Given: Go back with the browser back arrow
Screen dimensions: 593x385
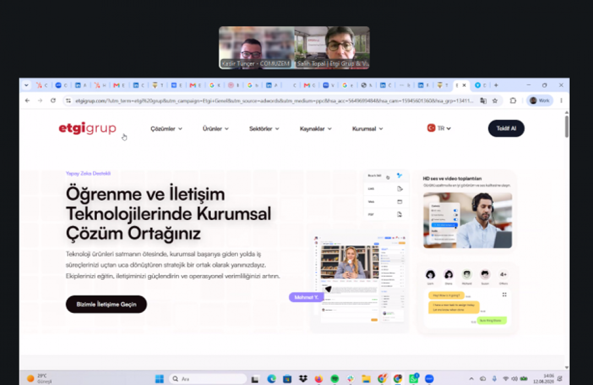Looking at the screenshot, I should point(27,101).
